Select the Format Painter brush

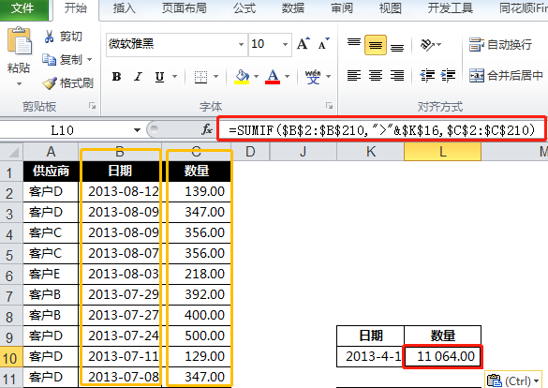pyautogui.click(x=50, y=82)
